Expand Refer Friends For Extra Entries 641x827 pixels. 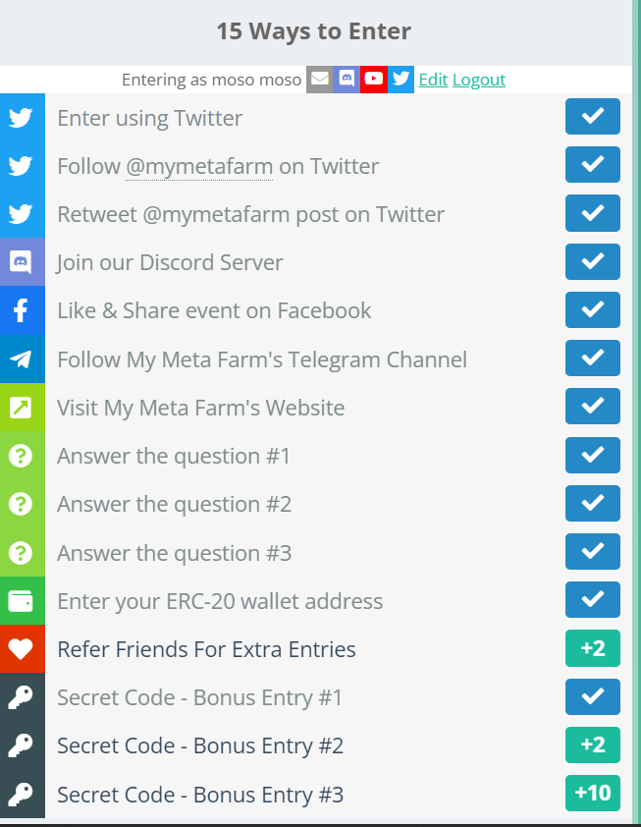pyautogui.click(x=316, y=648)
